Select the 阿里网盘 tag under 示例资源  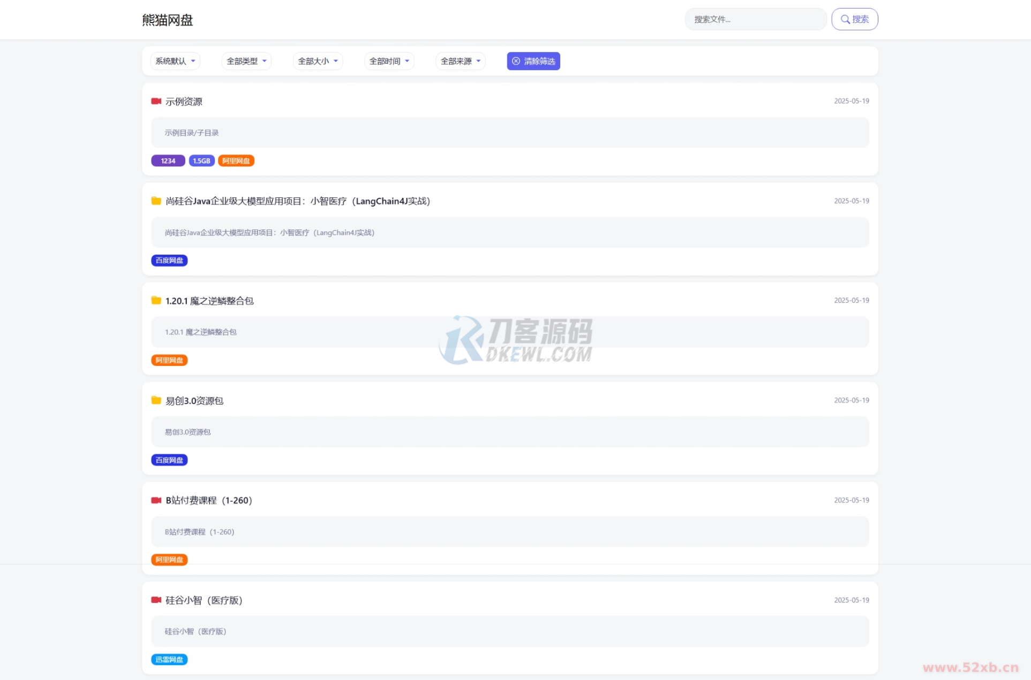click(x=236, y=161)
